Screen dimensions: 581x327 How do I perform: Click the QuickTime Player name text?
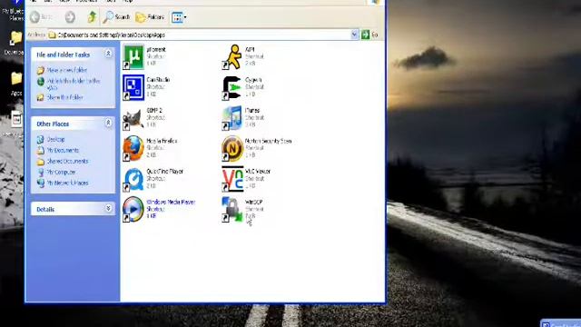click(x=165, y=172)
